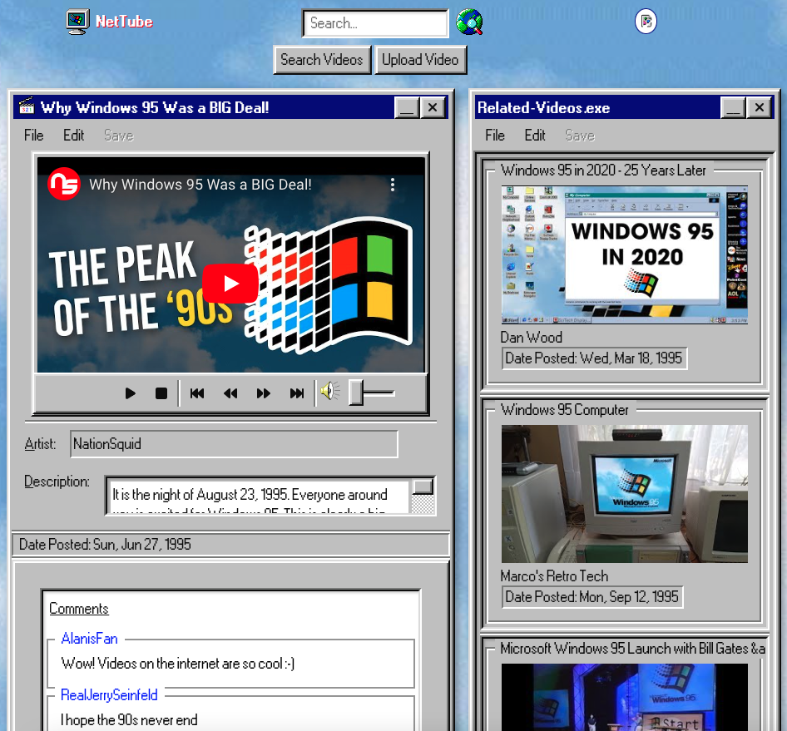This screenshot has height=731, width=787.
Task: Skip to previous track button
Action: point(197,393)
